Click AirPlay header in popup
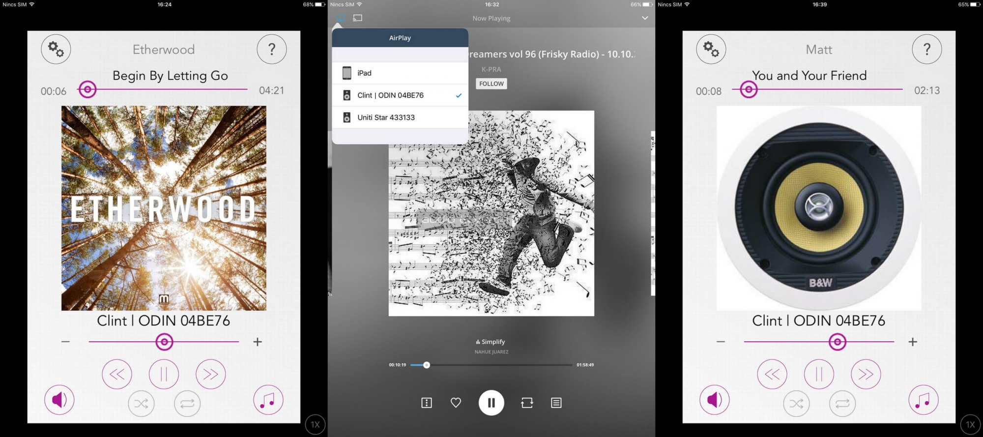Image resolution: width=983 pixels, height=437 pixels. tap(400, 38)
